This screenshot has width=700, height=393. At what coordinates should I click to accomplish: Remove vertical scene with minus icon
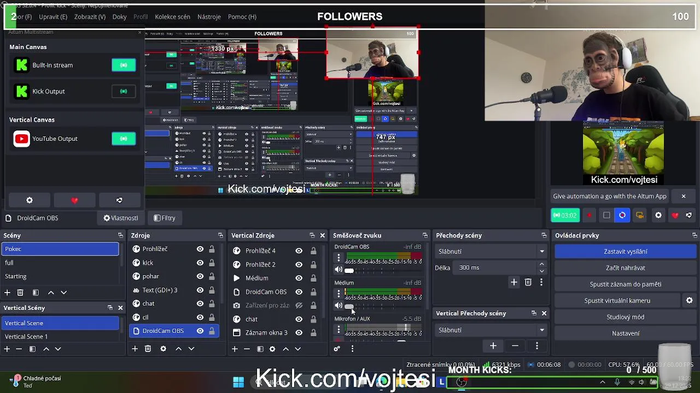click(x=19, y=349)
